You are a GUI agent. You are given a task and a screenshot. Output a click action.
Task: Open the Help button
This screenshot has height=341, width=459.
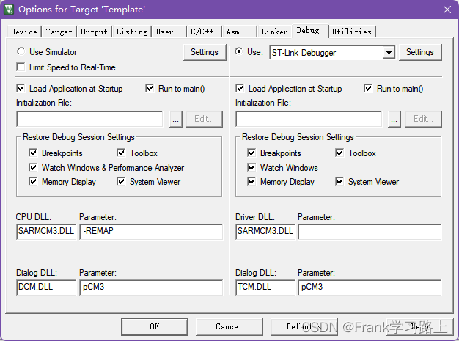click(x=419, y=326)
